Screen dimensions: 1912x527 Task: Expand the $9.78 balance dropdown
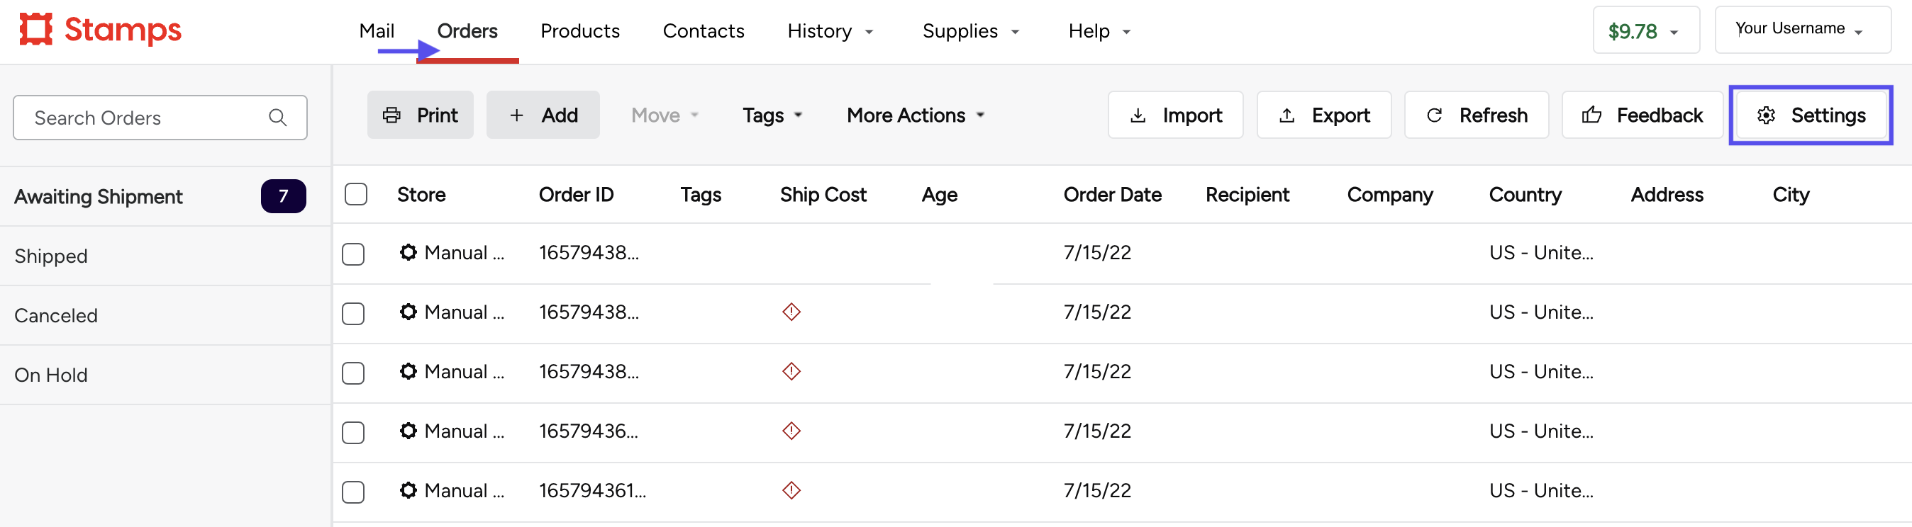coord(1645,30)
